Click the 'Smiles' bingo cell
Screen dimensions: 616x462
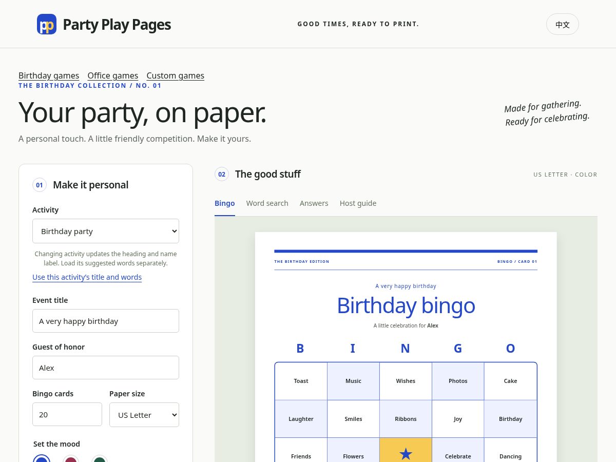pos(353,419)
